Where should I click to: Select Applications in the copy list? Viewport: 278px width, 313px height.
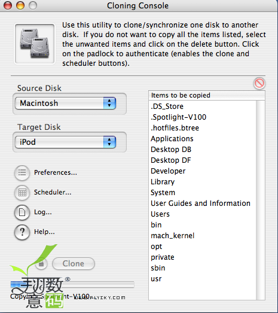(x=172, y=139)
